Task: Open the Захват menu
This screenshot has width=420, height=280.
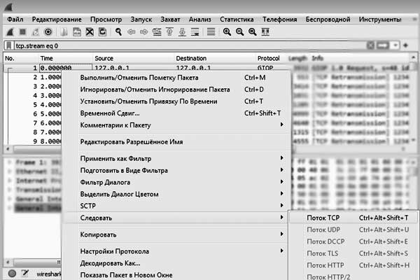Action: coord(170,20)
